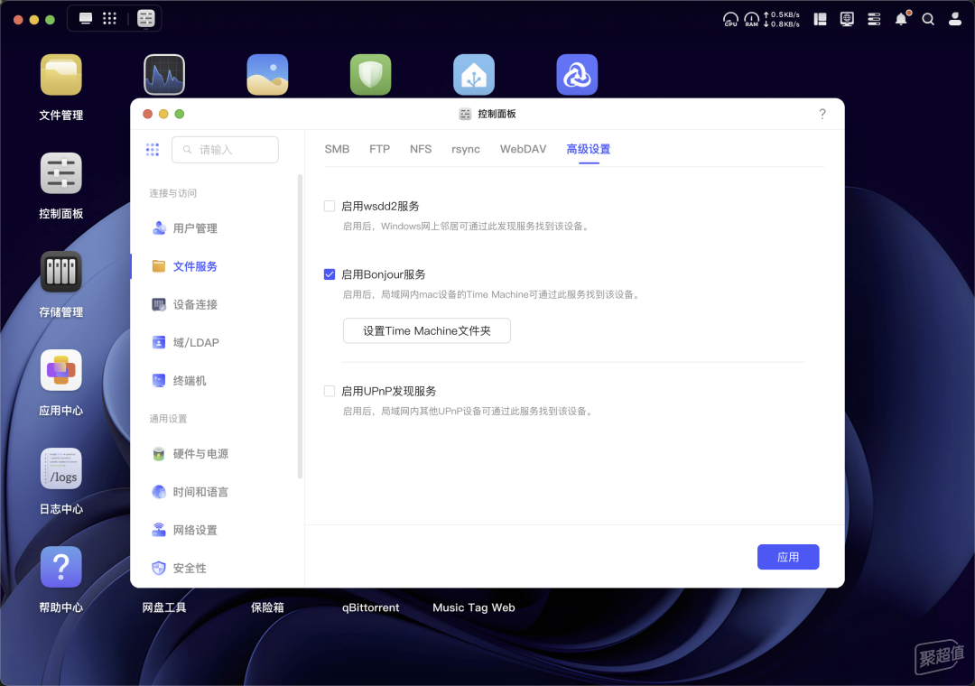Launch 应用中心 from the desktop
This screenshot has height=686, width=975.
[61, 370]
